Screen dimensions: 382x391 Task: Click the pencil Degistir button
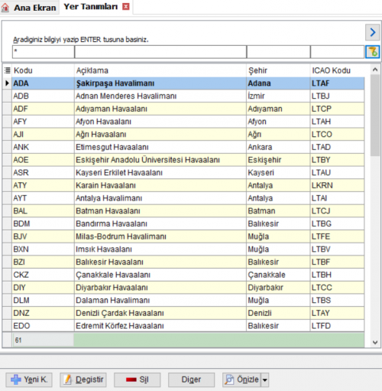click(83, 380)
